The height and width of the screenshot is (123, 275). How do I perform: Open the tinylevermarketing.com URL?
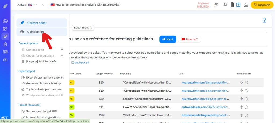coord(205,115)
